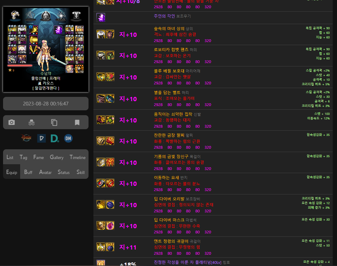Click the pink gem fusion icon beside 딥 다이버 마스크
The width and height of the screenshot is (337, 266).
pyautogui.click(x=110, y=225)
